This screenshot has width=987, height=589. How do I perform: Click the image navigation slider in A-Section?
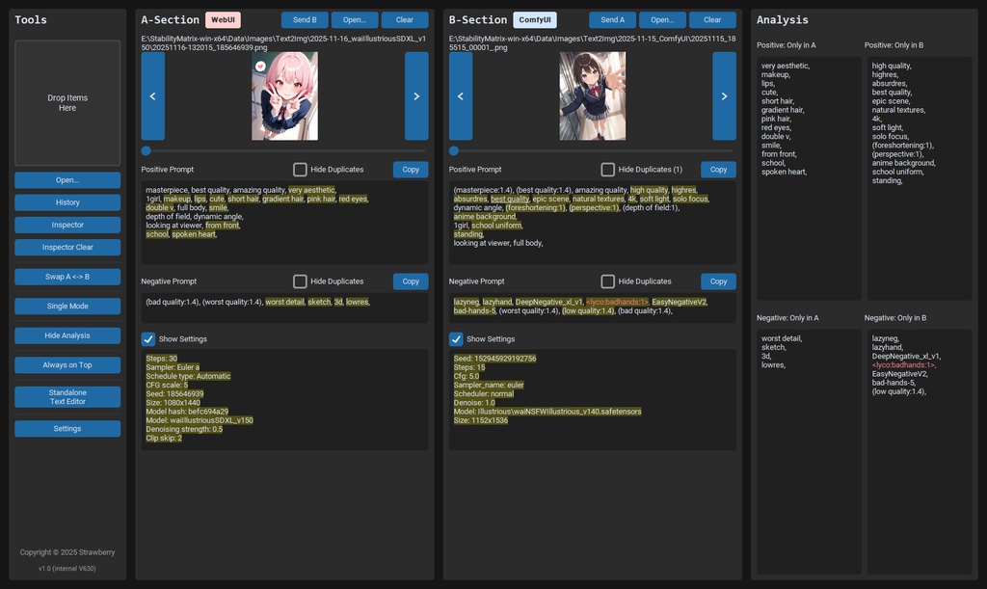click(147, 150)
